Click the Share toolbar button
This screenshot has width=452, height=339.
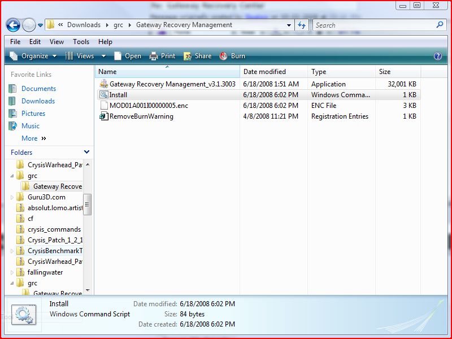[197, 56]
